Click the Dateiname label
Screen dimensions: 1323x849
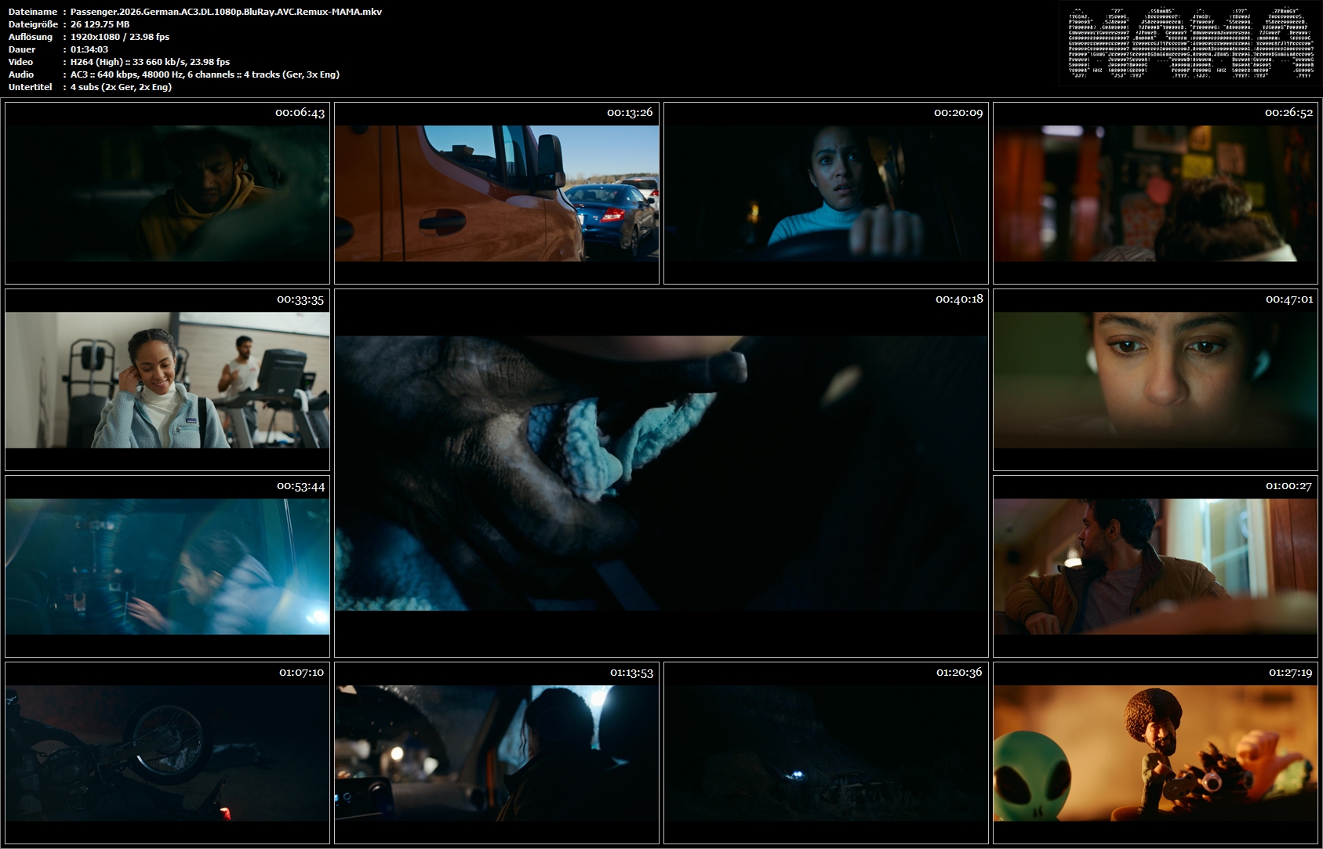click(33, 12)
